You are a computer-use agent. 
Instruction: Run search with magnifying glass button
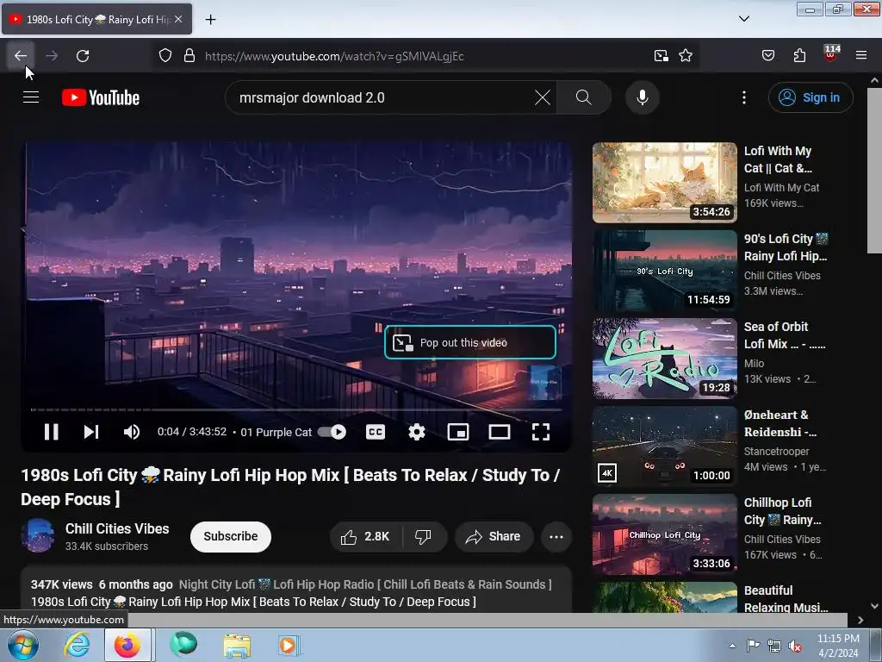pos(584,97)
